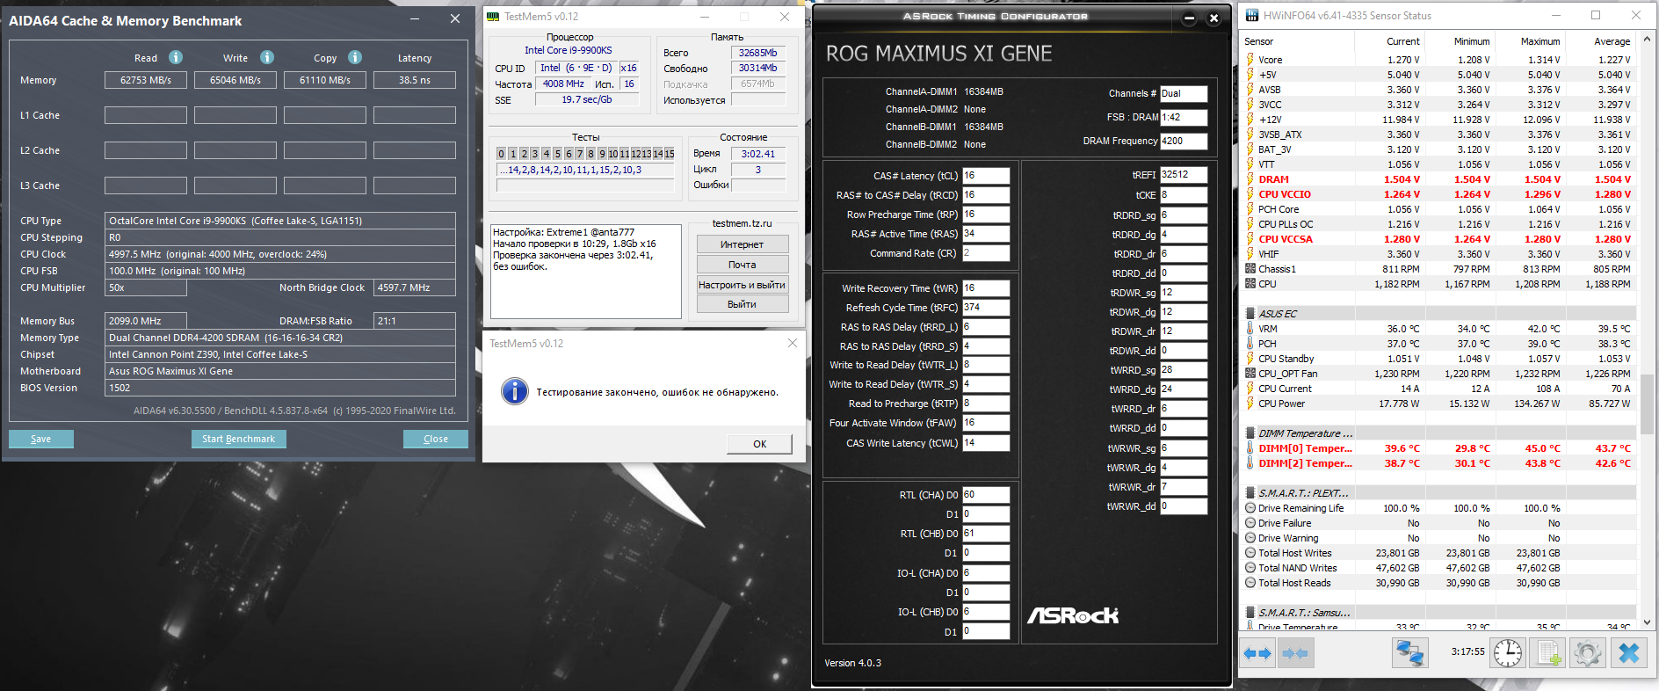Open HWiNFO's network computers icon
The height and width of the screenshot is (691, 1659).
(x=1409, y=653)
